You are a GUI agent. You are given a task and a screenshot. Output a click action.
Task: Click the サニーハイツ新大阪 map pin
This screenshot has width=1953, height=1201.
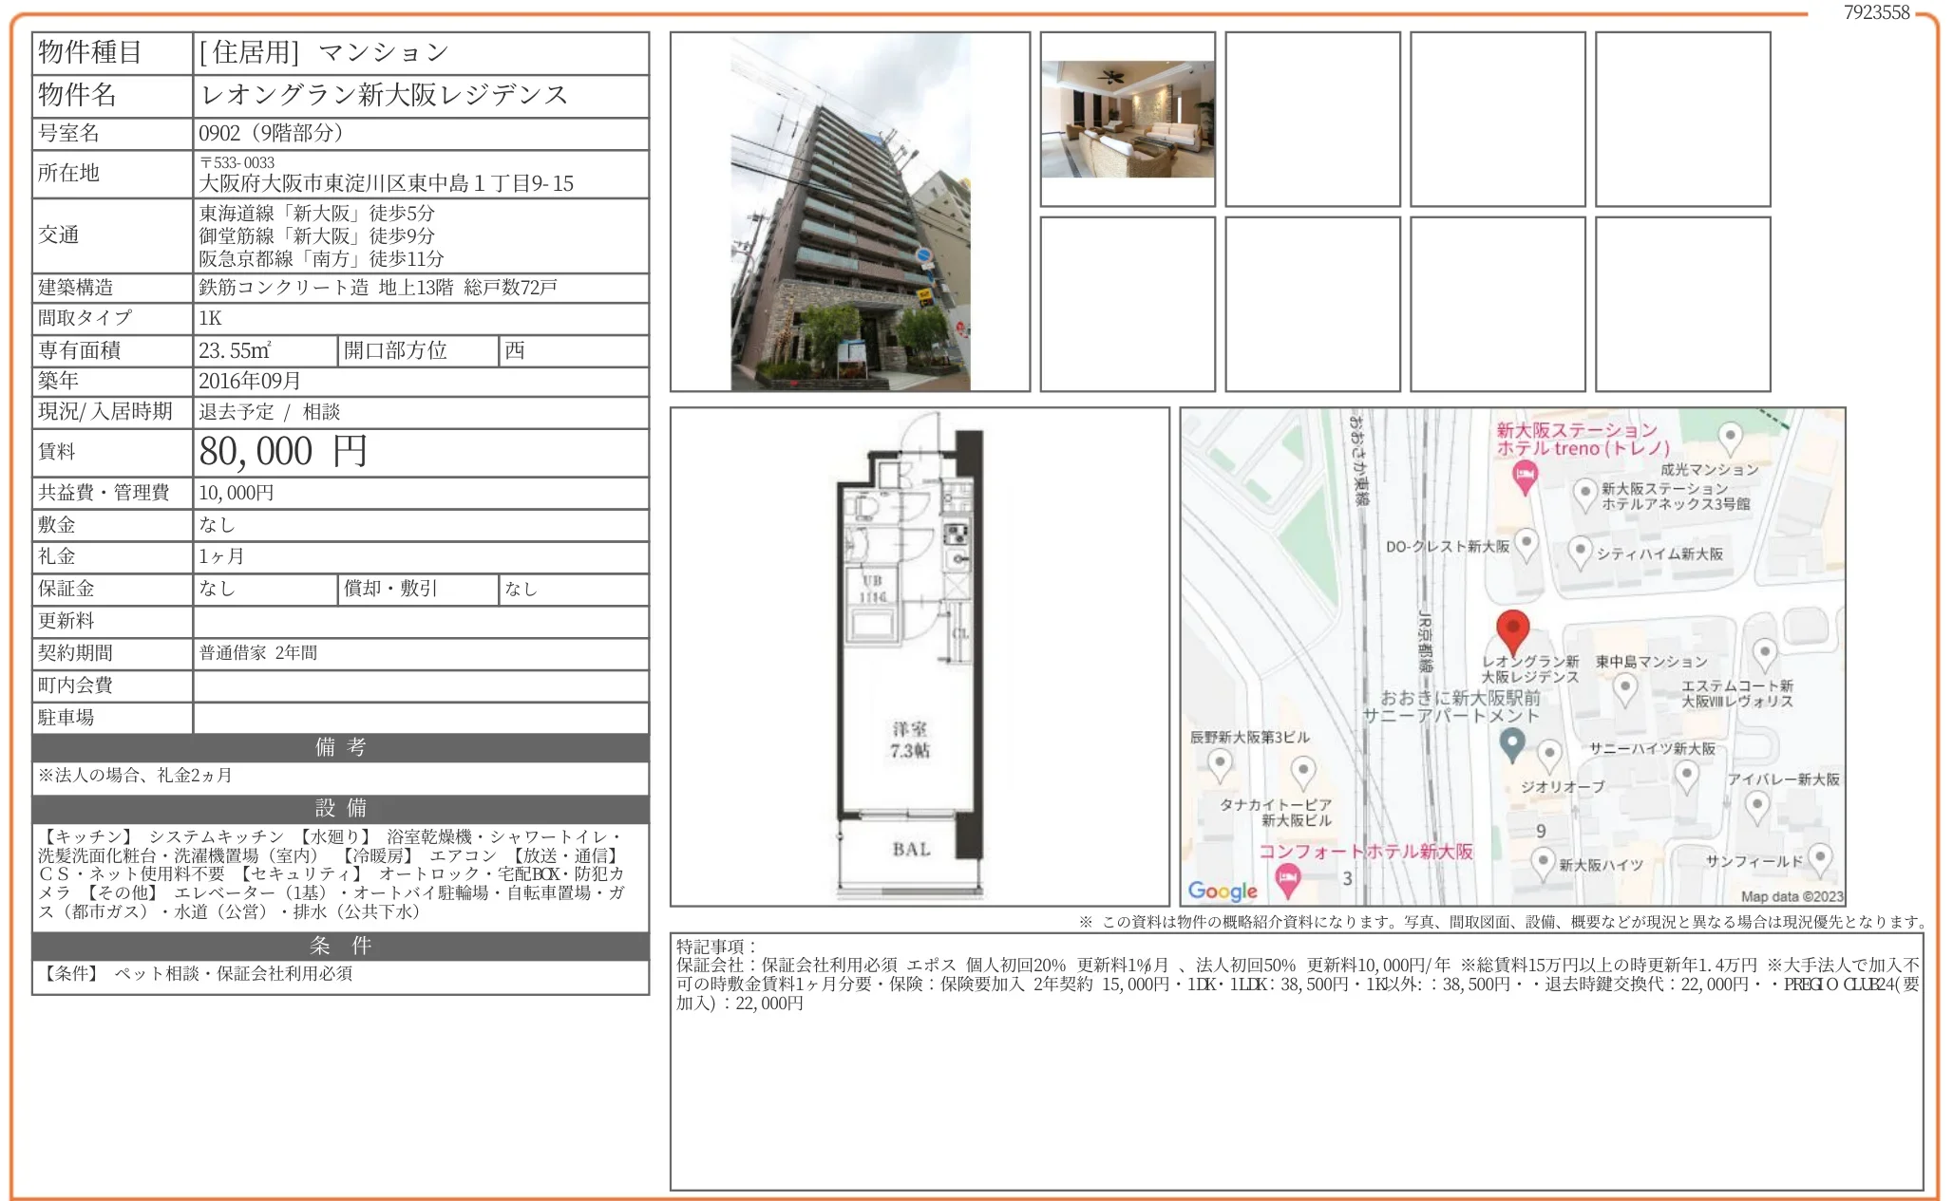pyautogui.click(x=1686, y=774)
